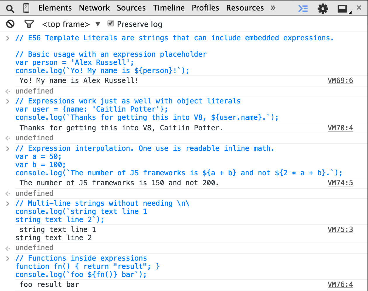Switch to the Elements tab
This screenshot has height=291, width=368.
tap(55, 8)
